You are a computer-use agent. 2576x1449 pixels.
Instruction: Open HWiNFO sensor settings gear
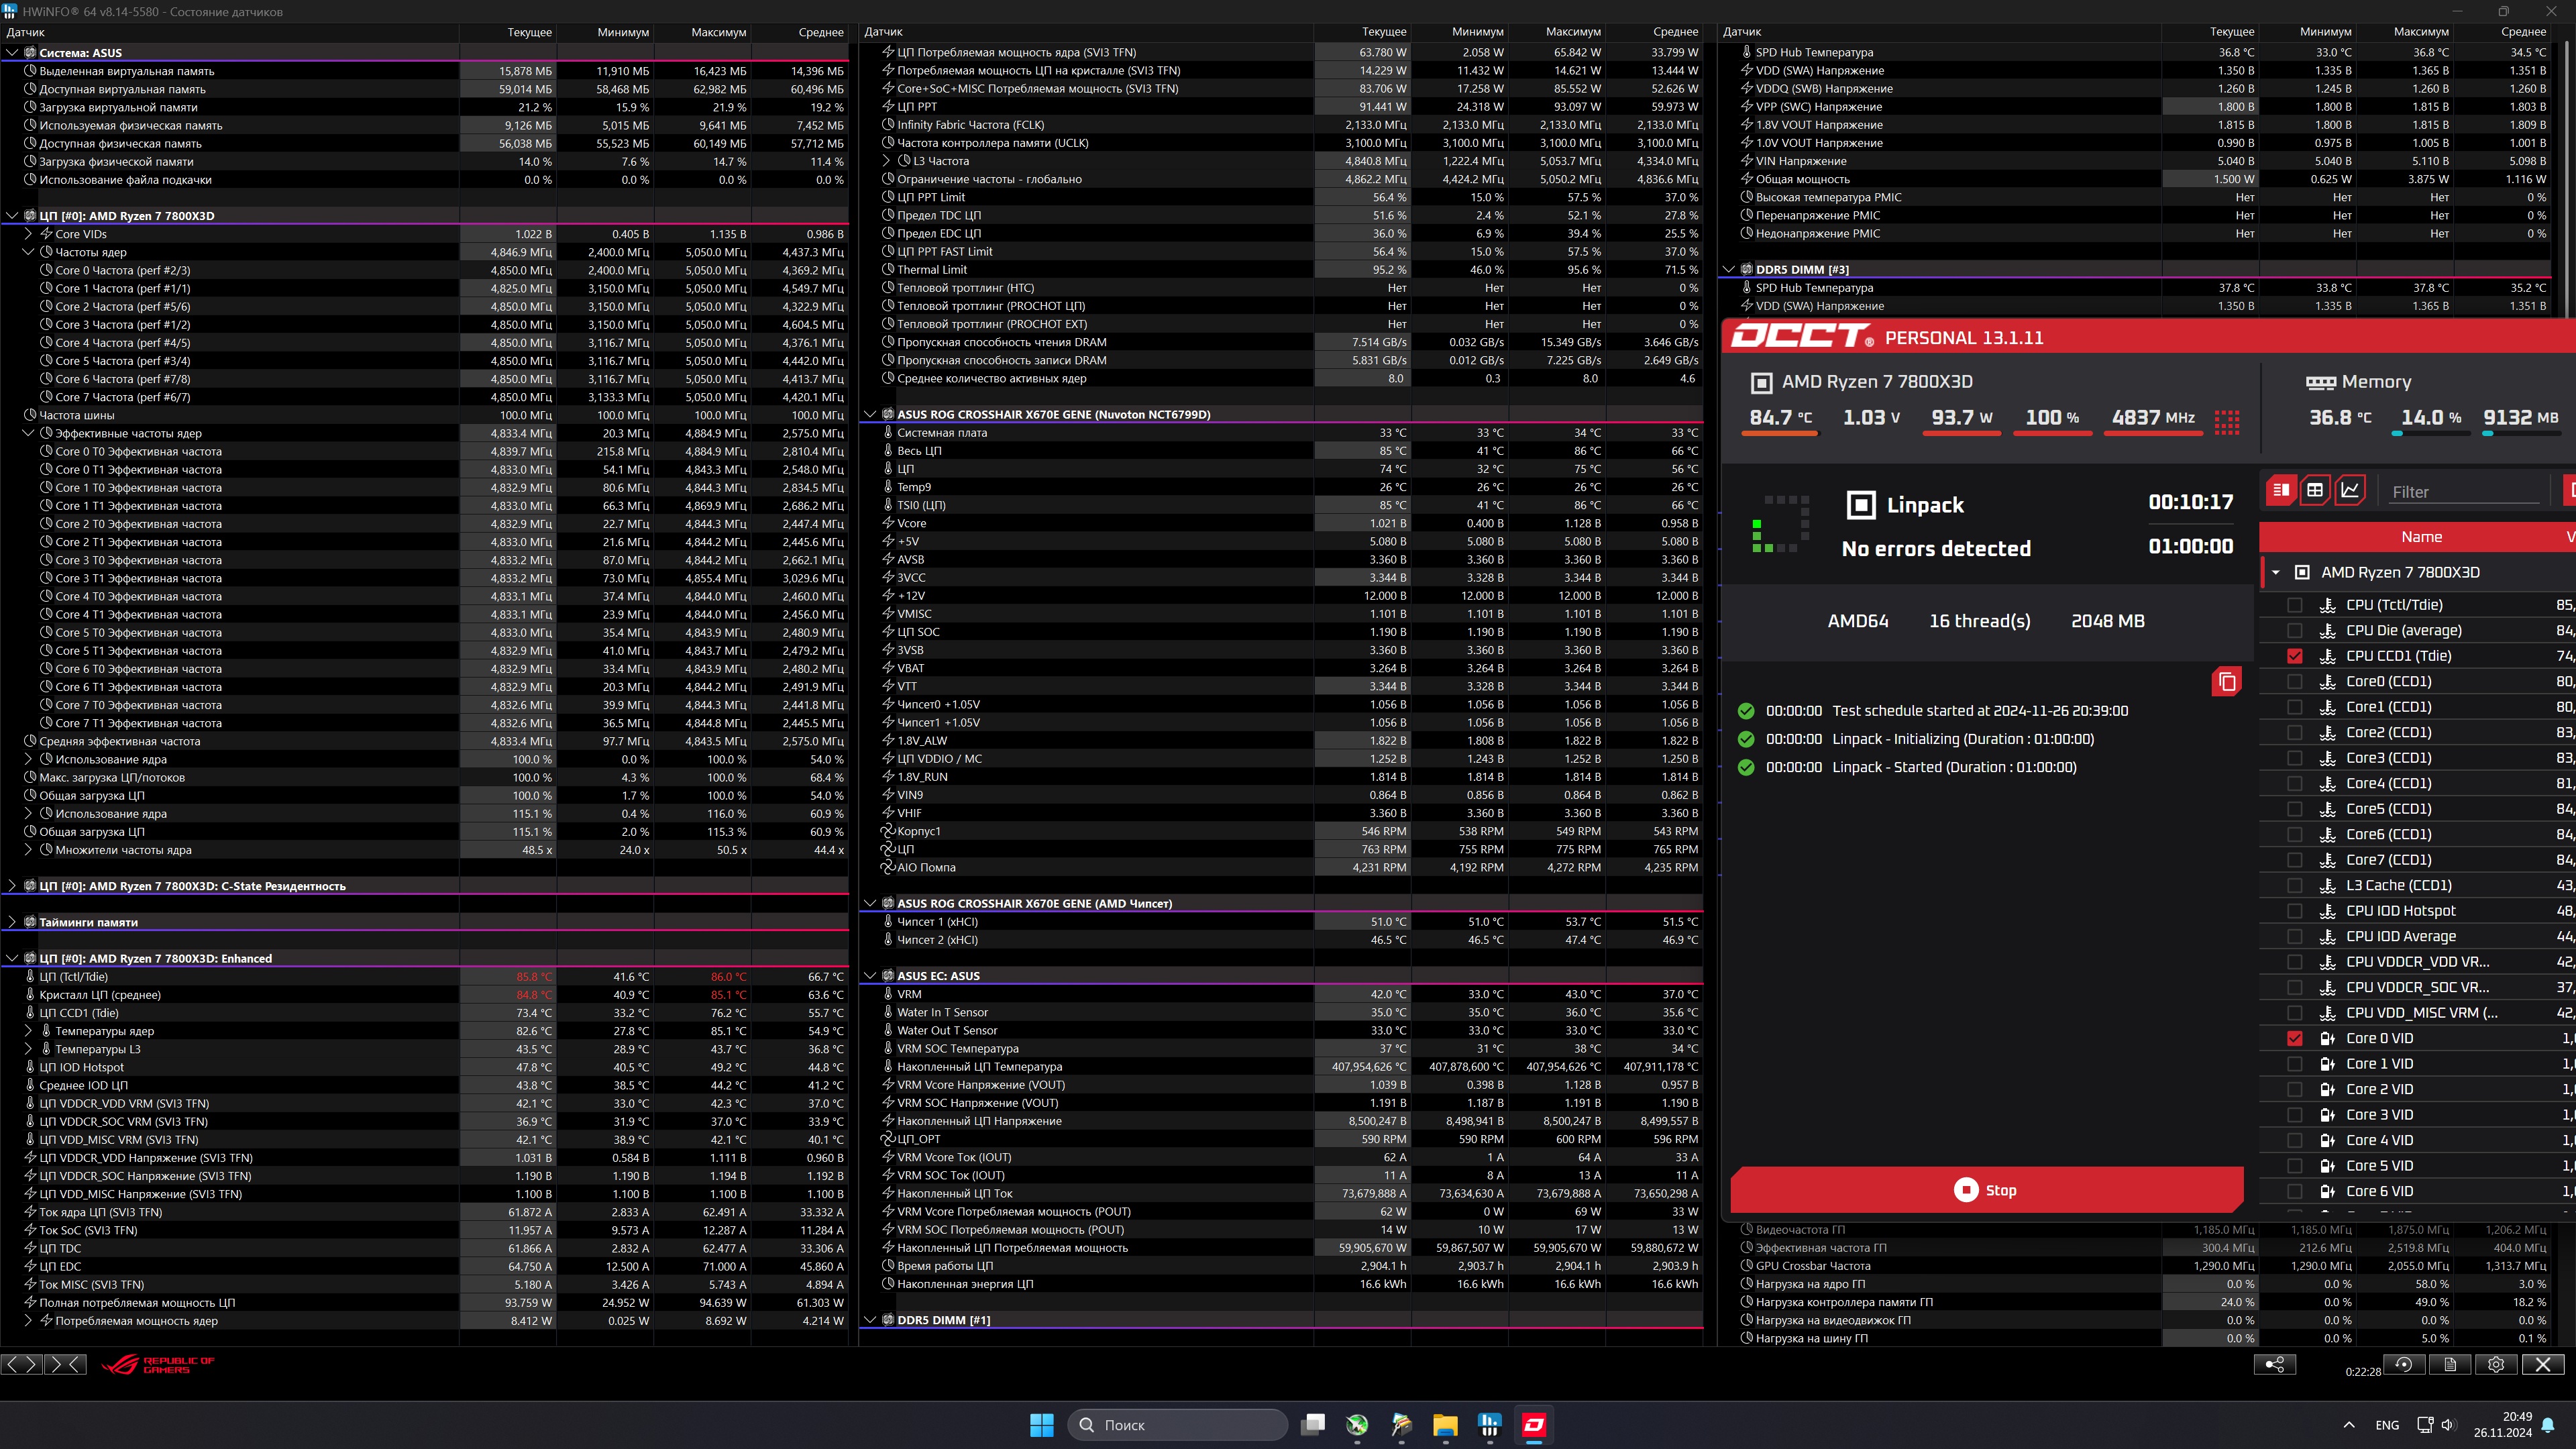(2496, 1364)
